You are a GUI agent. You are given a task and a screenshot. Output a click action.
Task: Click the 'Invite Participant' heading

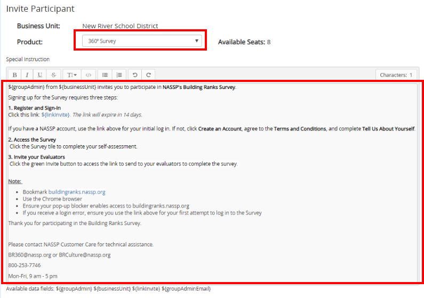pos(41,9)
